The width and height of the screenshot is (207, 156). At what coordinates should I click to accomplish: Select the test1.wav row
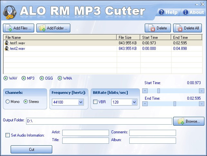tap(103, 43)
